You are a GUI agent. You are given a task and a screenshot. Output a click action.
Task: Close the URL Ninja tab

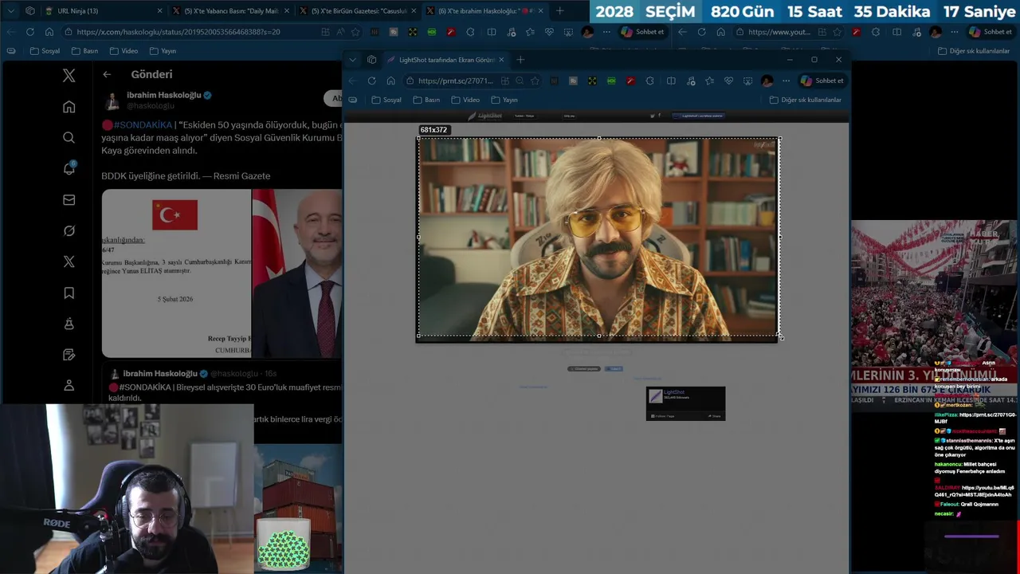pyautogui.click(x=159, y=11)
